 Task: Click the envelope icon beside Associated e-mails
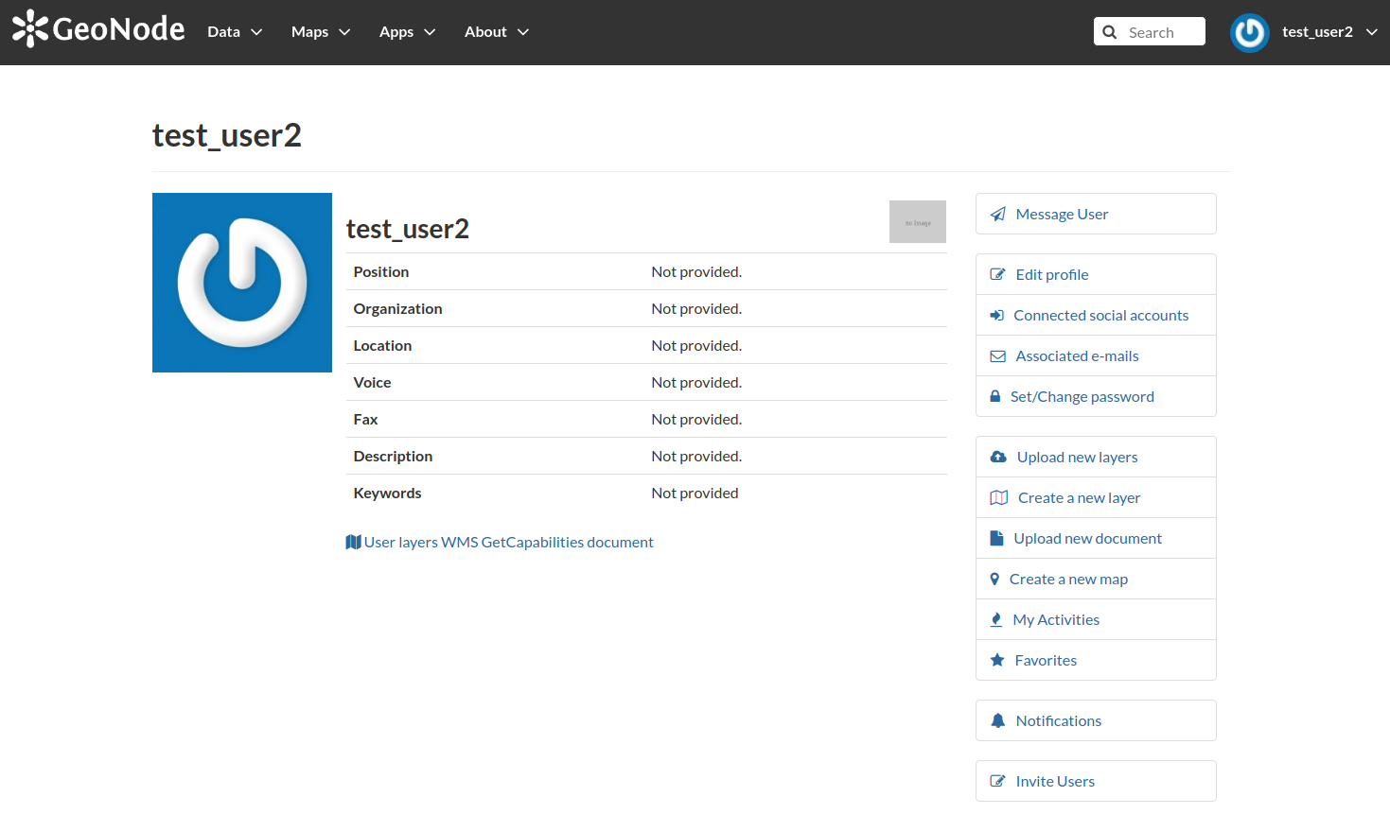tap(997, 356)
